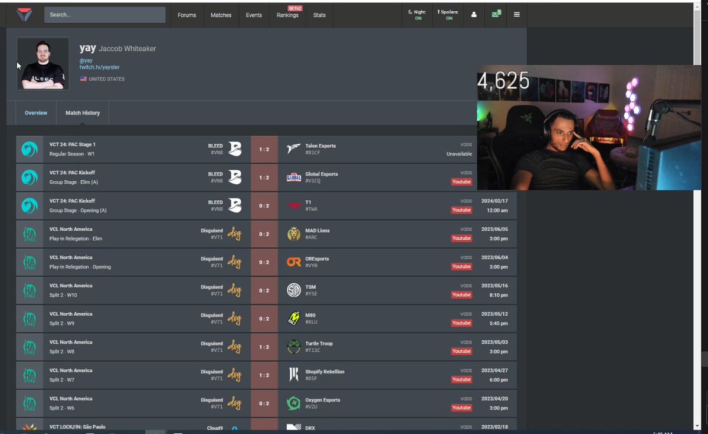Open Youtube VOD for OREsports match
This screenshot has height=434, width=708.
[x=461, y=267]
